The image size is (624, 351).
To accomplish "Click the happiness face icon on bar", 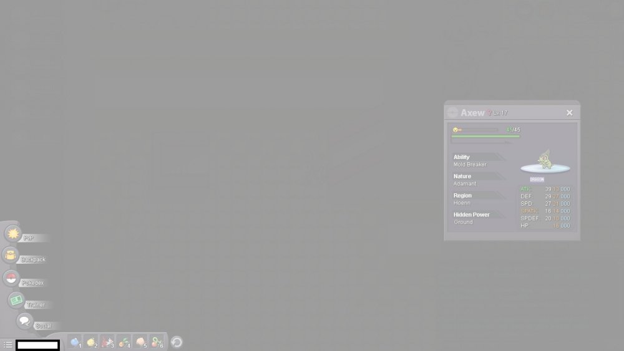I will [456, 130].
